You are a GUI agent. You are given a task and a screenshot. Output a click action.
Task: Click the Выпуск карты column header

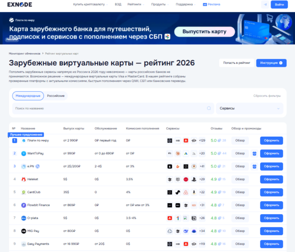(74, 128)
